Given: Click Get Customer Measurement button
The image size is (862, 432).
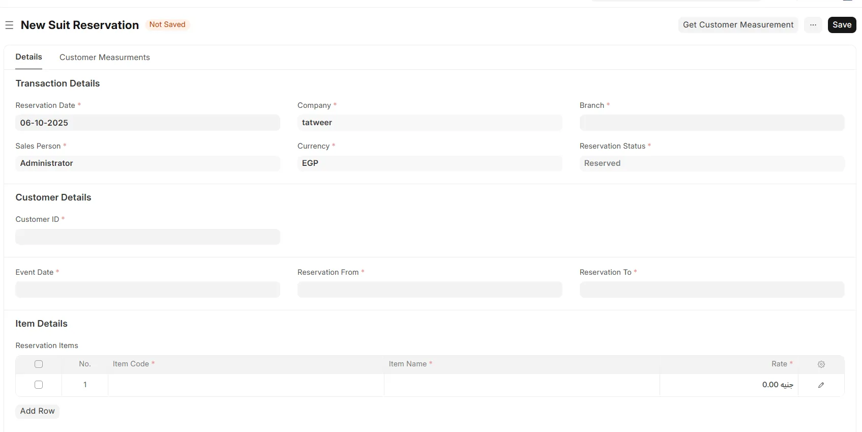Looking at the screenshot, I should click(x=738, y=25).
